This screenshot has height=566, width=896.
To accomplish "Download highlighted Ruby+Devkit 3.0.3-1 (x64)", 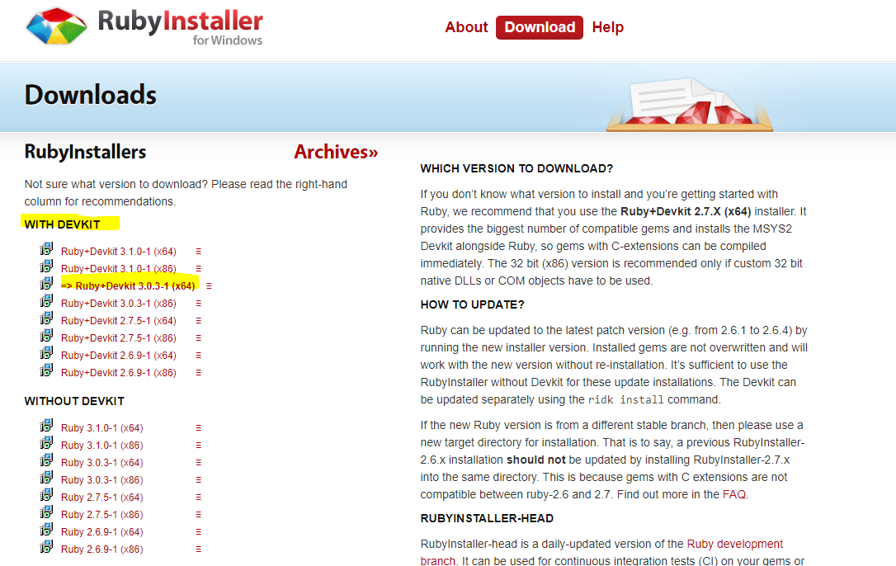I will [128, 285].
